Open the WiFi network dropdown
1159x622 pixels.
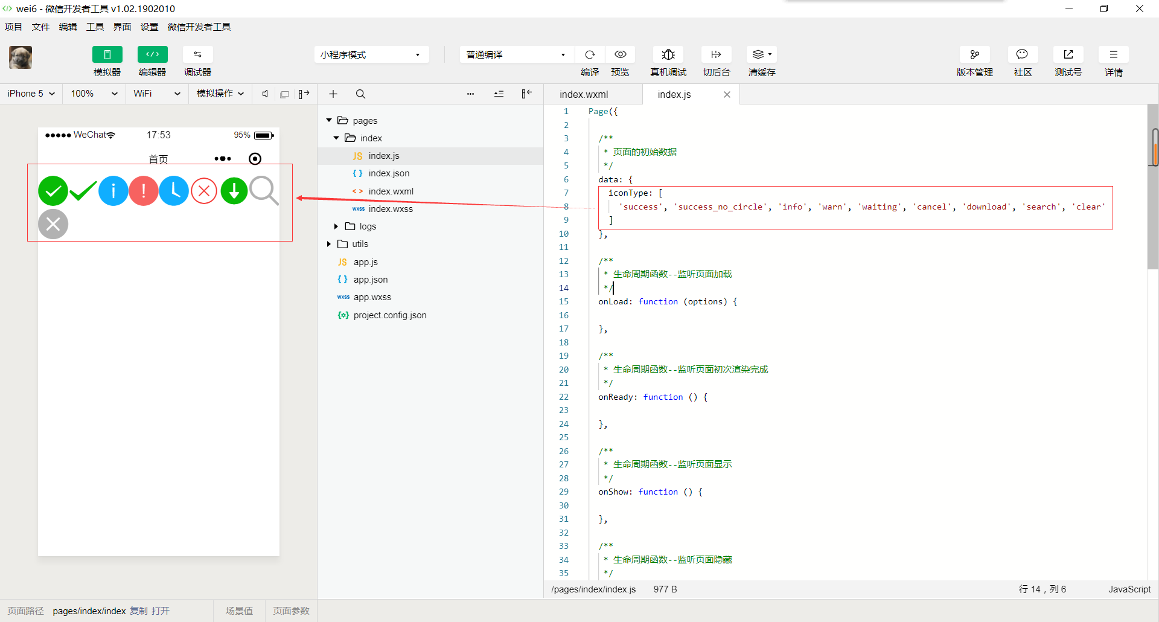tap(157, 94)
